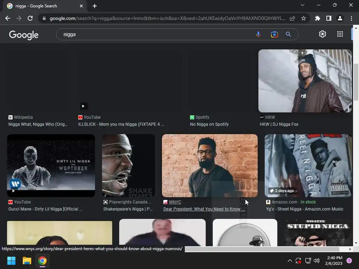This screenshot has width=359, height=269.
Task: Click the browser forward arrow
Action: pyautogui.click(x=19, y=18)
